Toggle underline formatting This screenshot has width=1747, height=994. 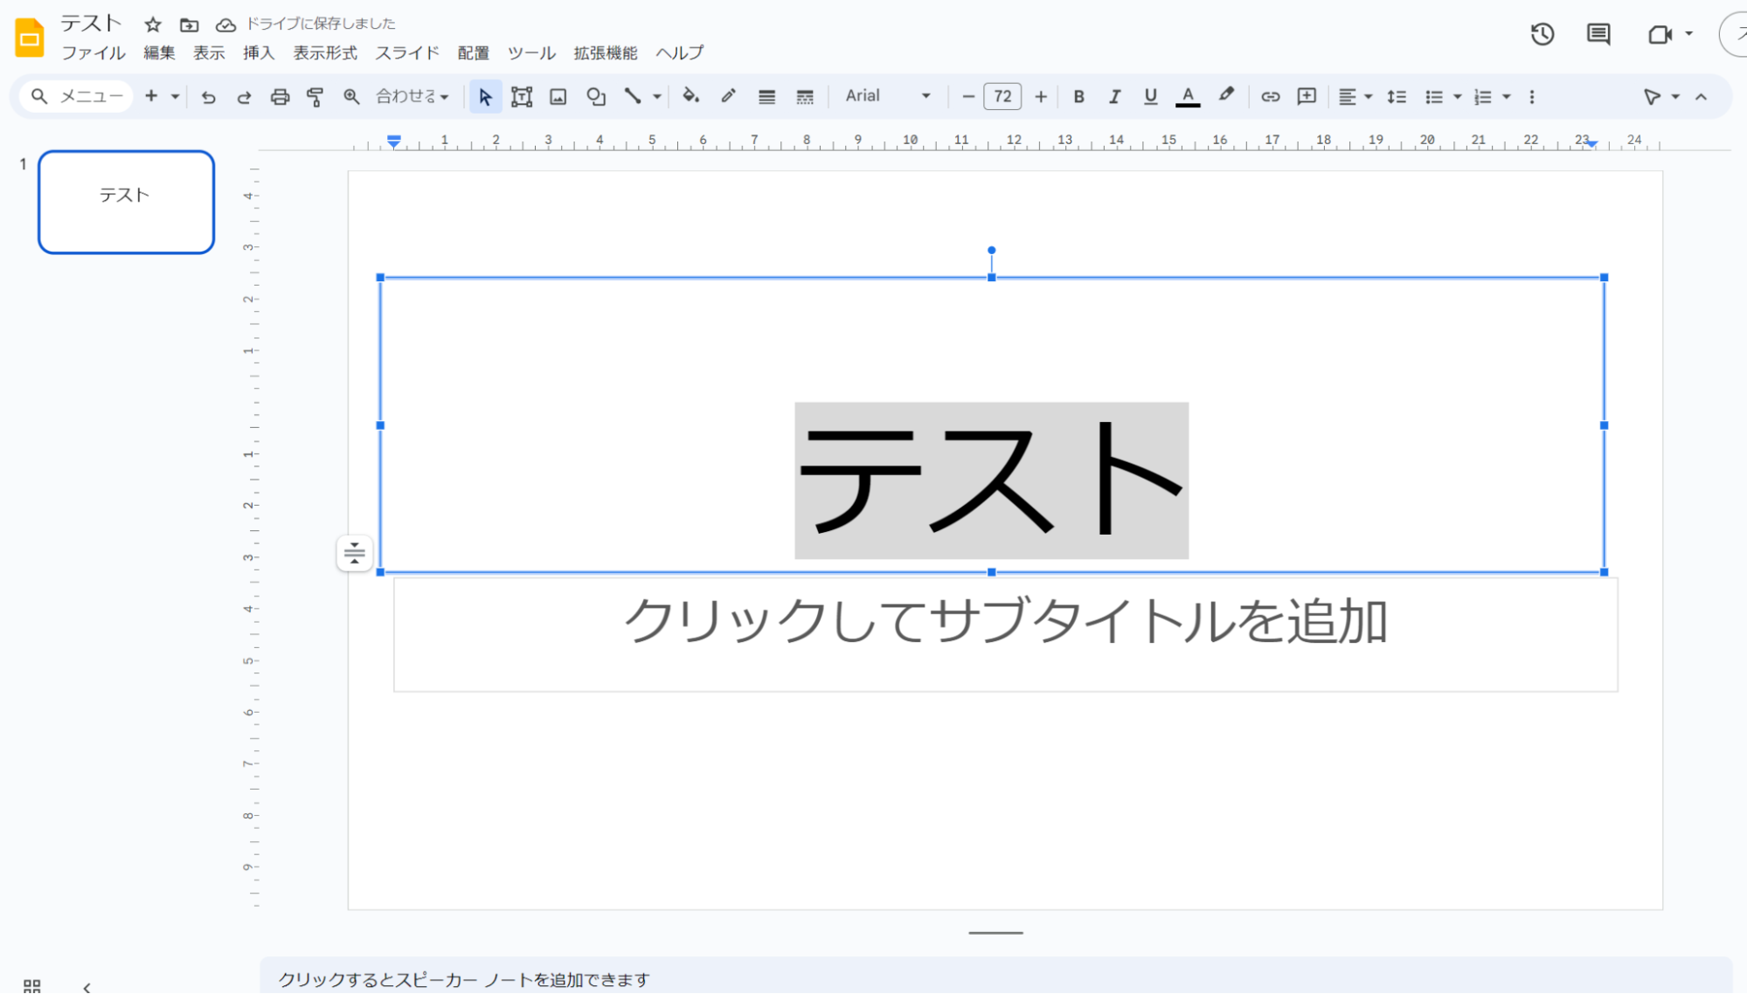1150,97
